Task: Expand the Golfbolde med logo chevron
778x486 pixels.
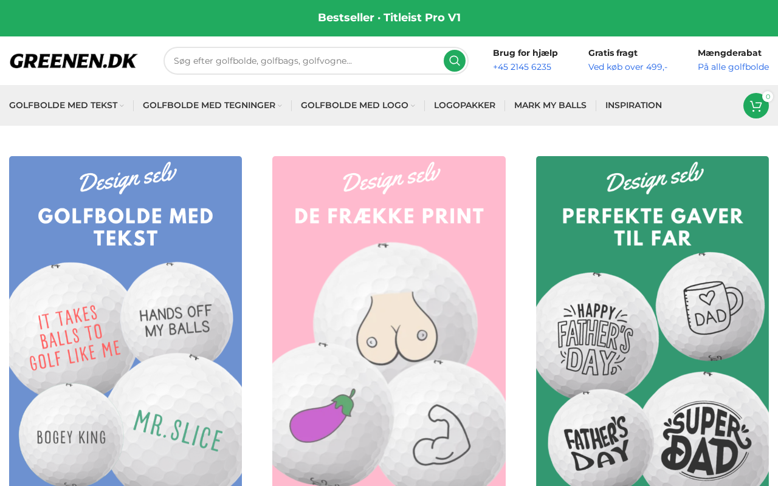Action: [x=413, y=106]
